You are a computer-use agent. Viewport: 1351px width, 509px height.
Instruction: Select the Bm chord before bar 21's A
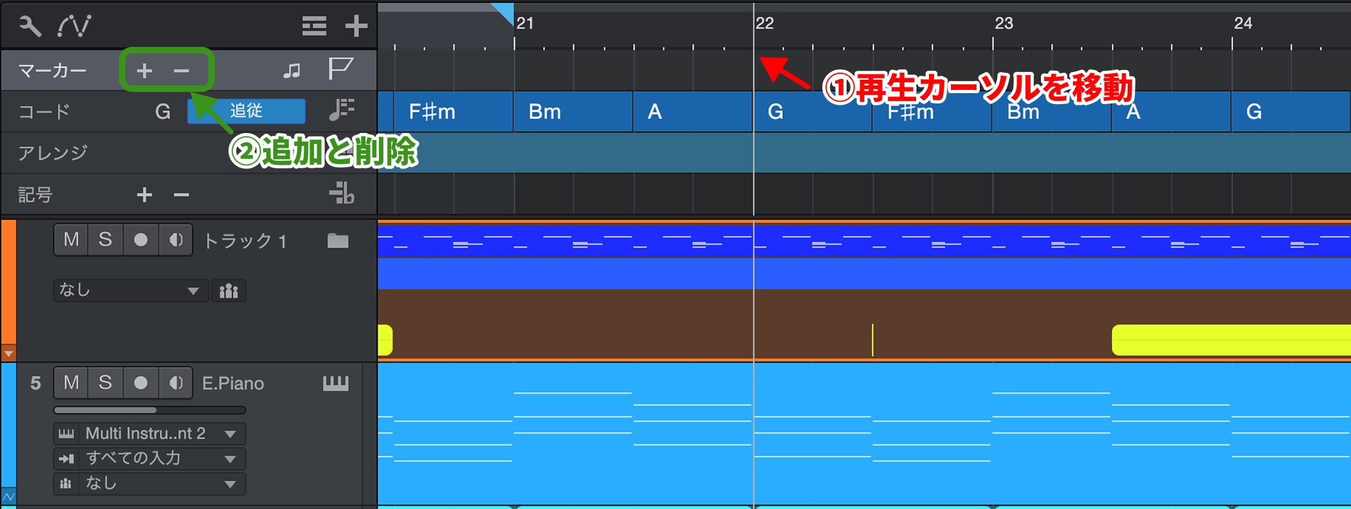pyautogui.click(x=572, y=112)
